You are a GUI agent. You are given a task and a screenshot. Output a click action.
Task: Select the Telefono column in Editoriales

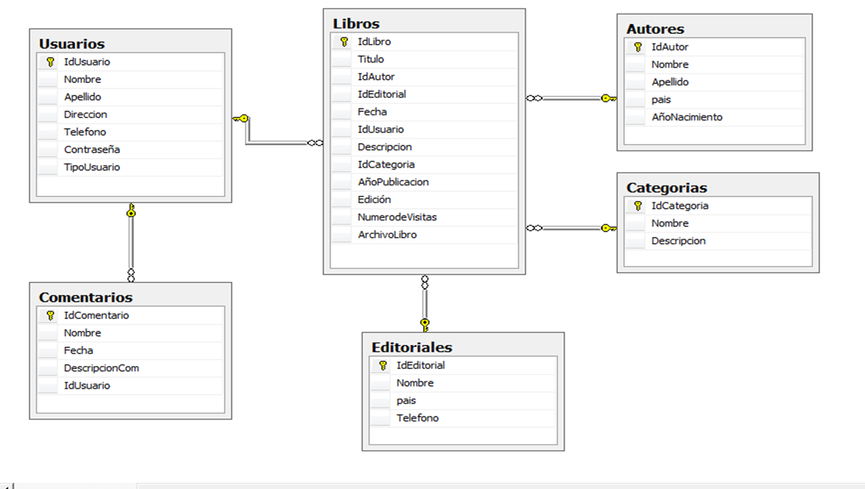pyautogui.click(x=418, y=418)
